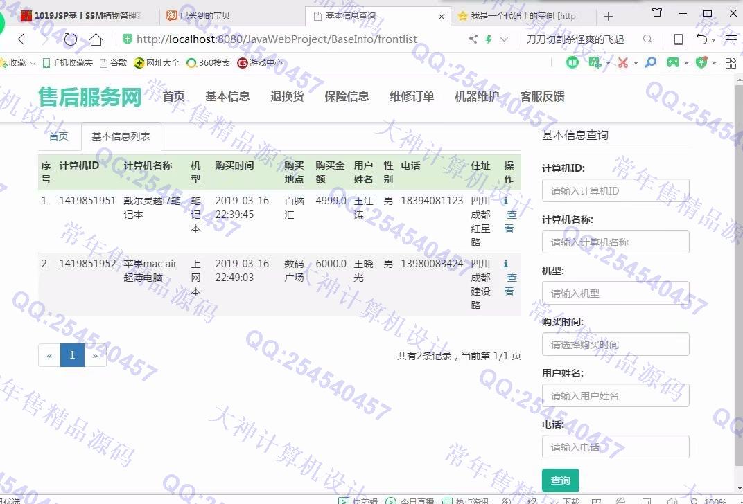
Task: Open the 客服反馈 navigation menu item
Action: point(542,96)
